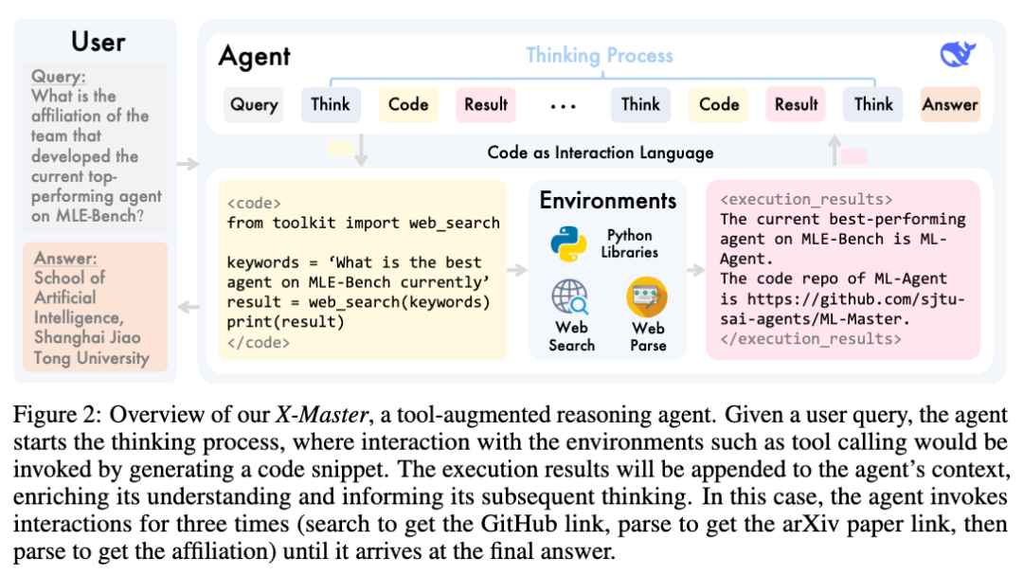Screen dimensions: 1023x575
Task: Click the "Web Parse" label
Action: pyautogui.click(x=648, y=337)
